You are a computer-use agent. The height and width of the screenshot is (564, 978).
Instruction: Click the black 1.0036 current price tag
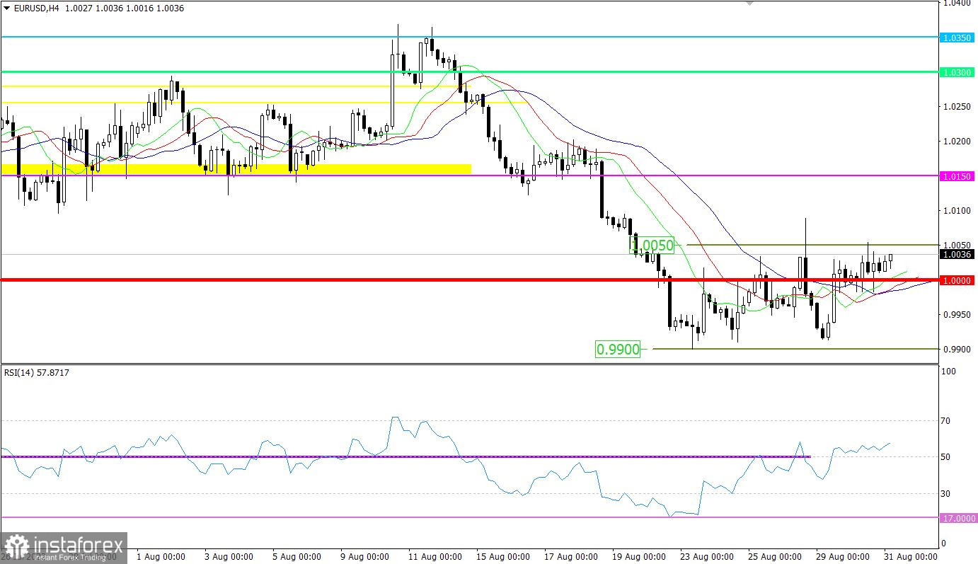(x=958, y=254)
